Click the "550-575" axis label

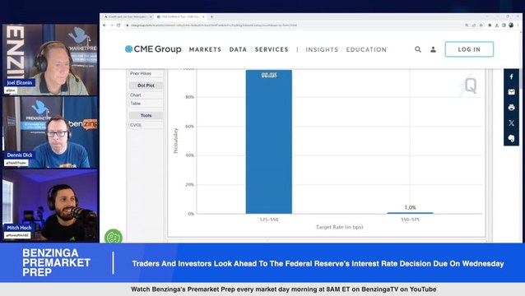tap(410, 220)
